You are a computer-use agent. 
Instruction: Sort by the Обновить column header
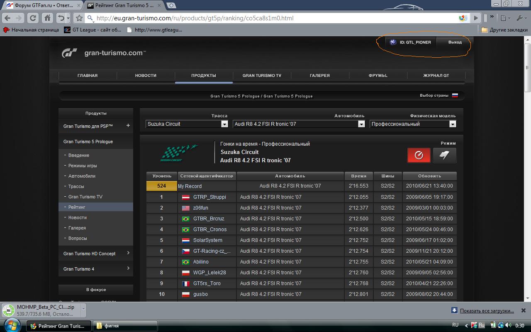430,176
